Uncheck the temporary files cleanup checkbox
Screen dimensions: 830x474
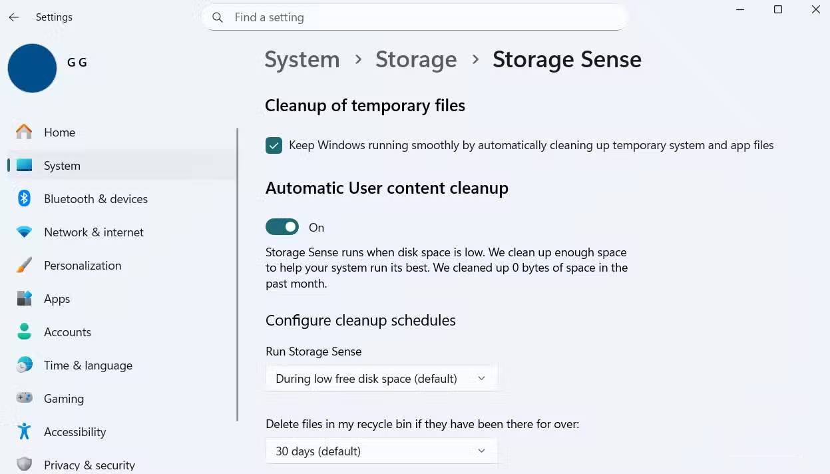274,145
